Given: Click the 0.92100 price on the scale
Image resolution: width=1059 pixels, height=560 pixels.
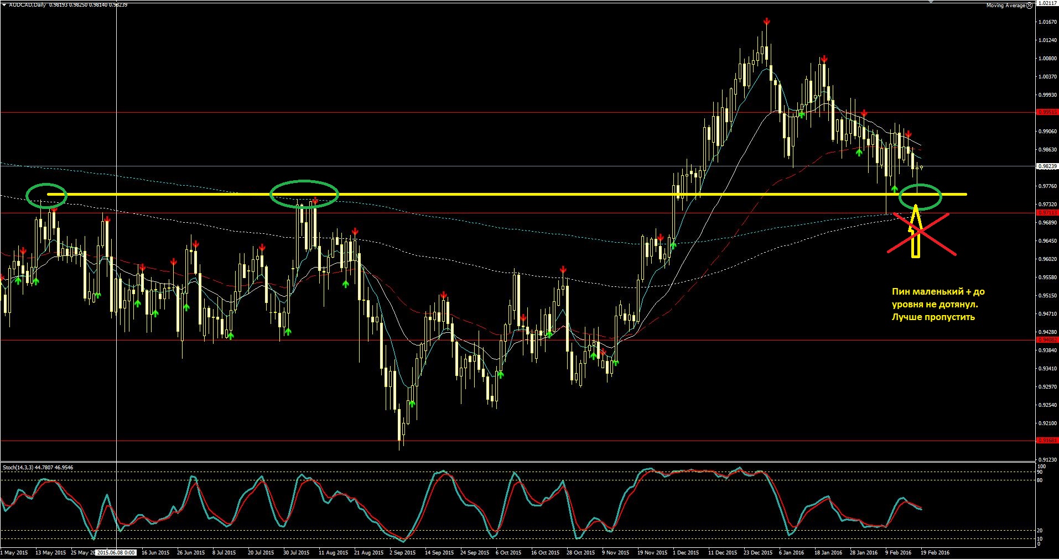Looking at the screenshot, I should (1048, 423).
